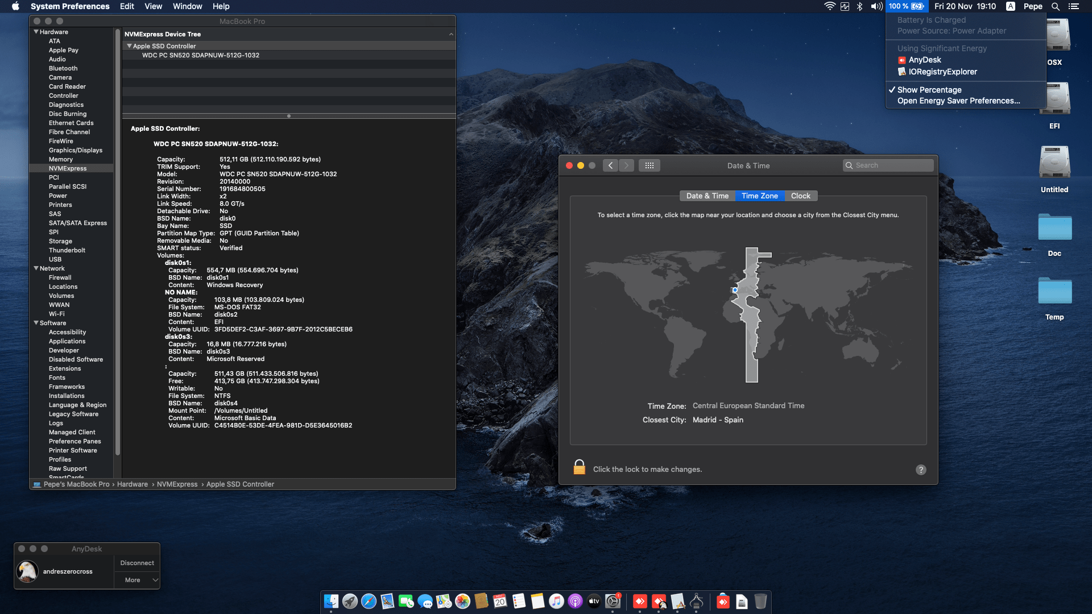This screenshot has width=1092, height=614.
Task: Expand the More options in AnyDesk
Action: (x=136, y=580)
